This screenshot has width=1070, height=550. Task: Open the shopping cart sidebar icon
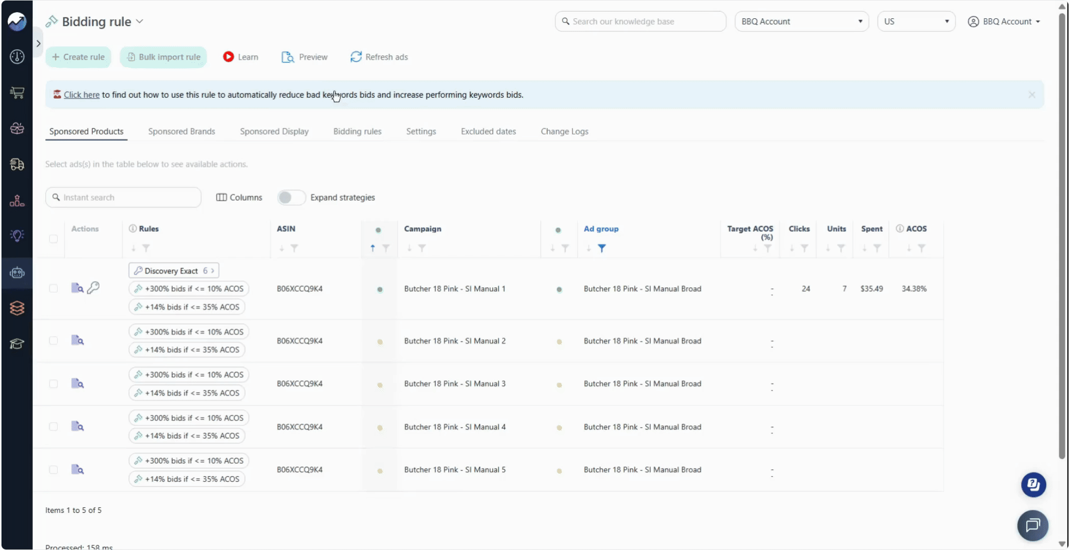click(17, 92)
